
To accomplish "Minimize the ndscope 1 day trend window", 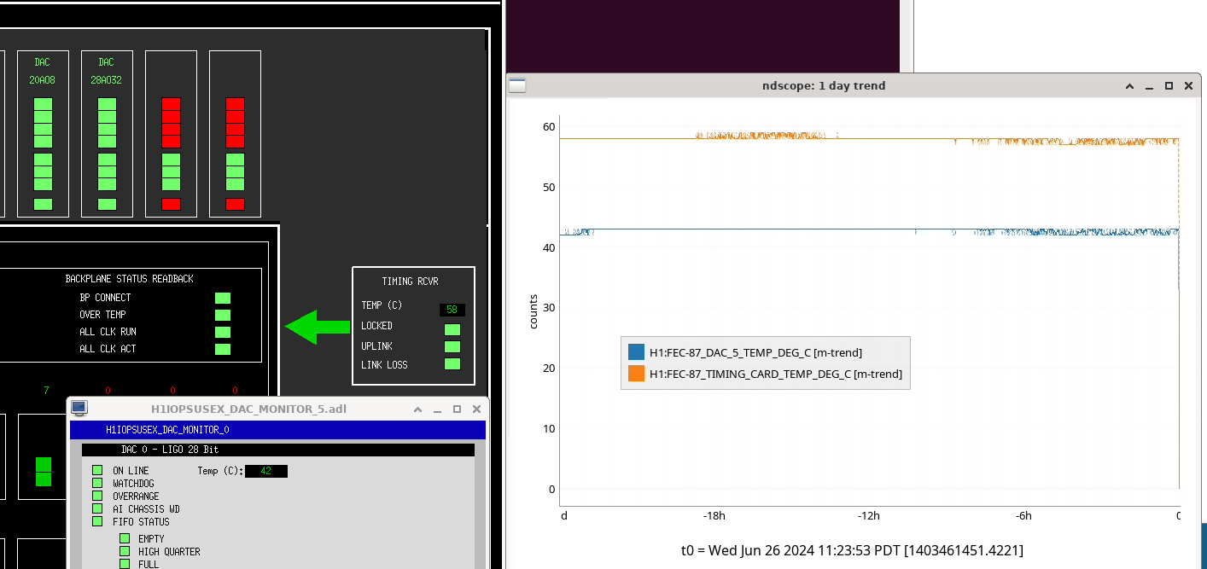I will coord(1150,86).
